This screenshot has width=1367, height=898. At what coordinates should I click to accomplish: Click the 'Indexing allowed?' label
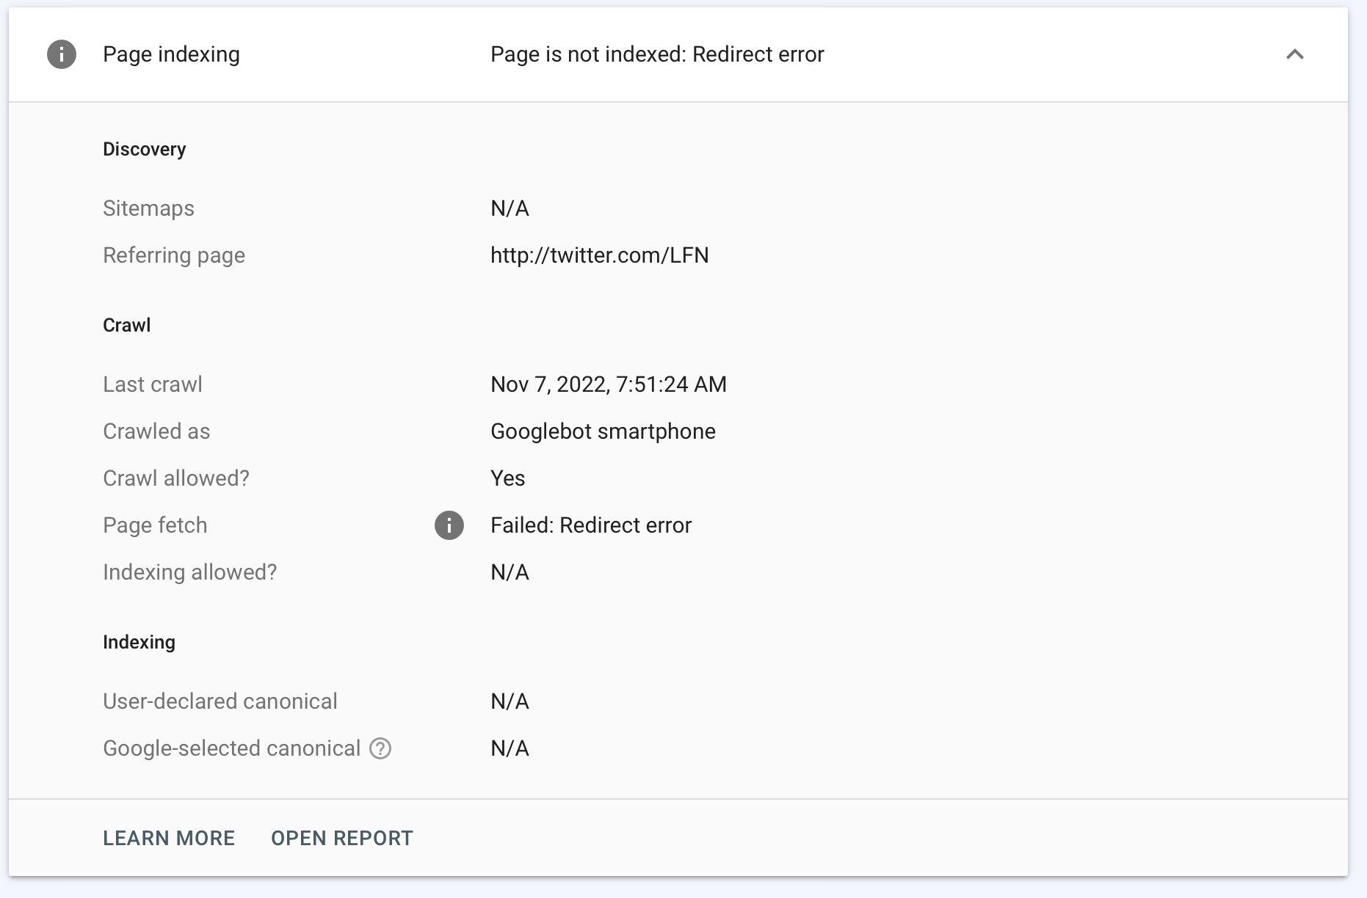pyautogui.click(x=189, y=572)
